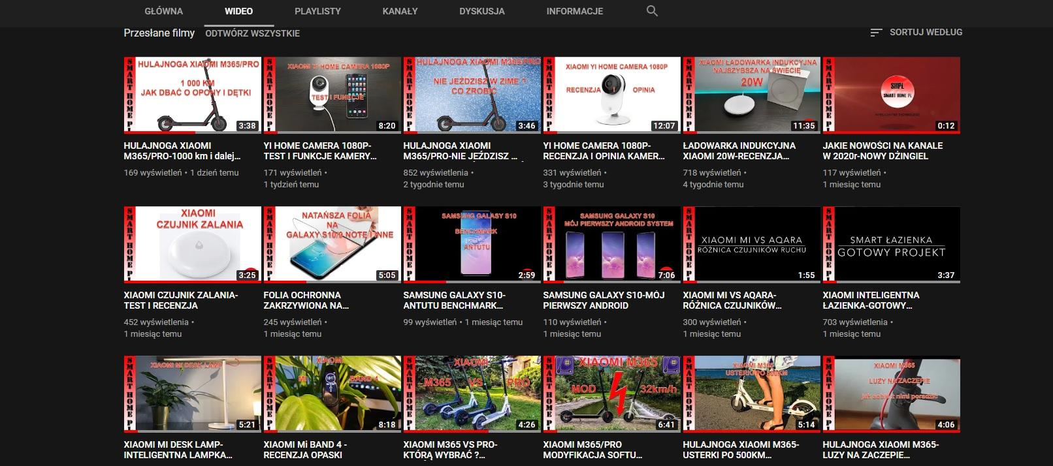Click the Odtwórz wszystkie button
Screen dimensions: 1053x466
tap(252, 33)
